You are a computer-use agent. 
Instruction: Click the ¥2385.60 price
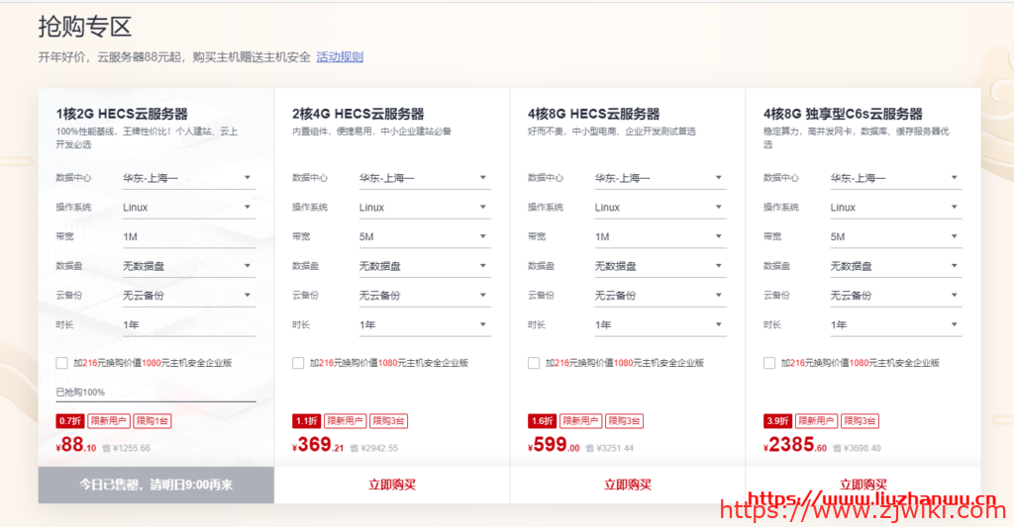coord(795,445)
